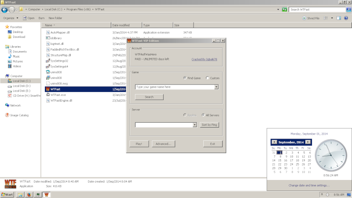The width and height of the screenshot is (352, 198).
Task: Open the Cracked By link
Action: pos(204,59)
